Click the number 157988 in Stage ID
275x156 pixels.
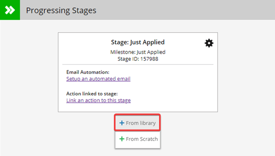[x=149, y=59]
